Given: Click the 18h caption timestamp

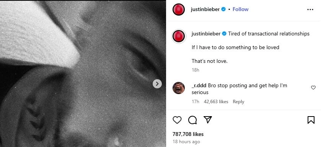Looking at the screenshot, I should 195,70.
